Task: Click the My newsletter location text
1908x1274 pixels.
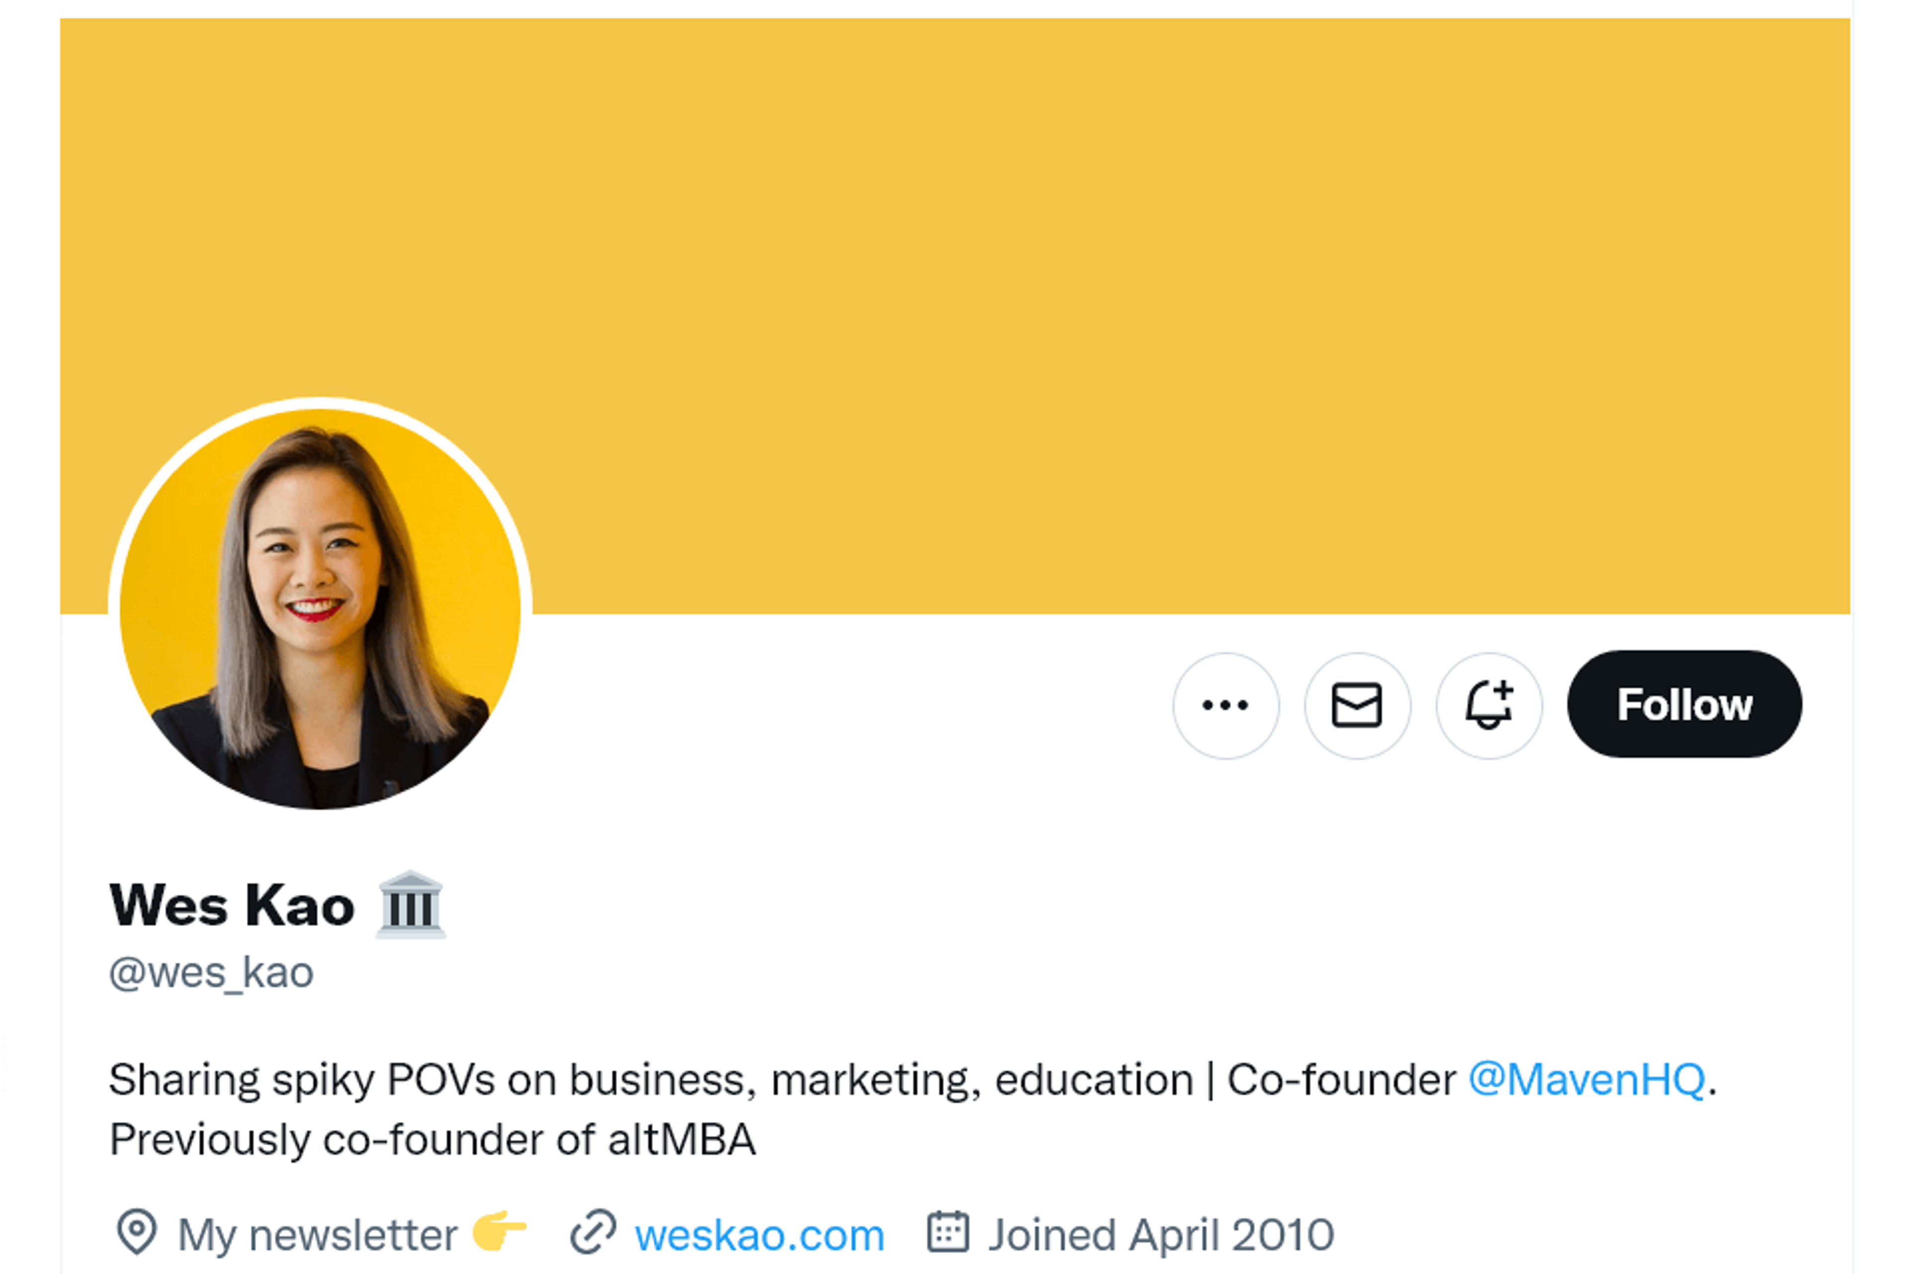Action: pyautogui.click(x=318, y=1236)
